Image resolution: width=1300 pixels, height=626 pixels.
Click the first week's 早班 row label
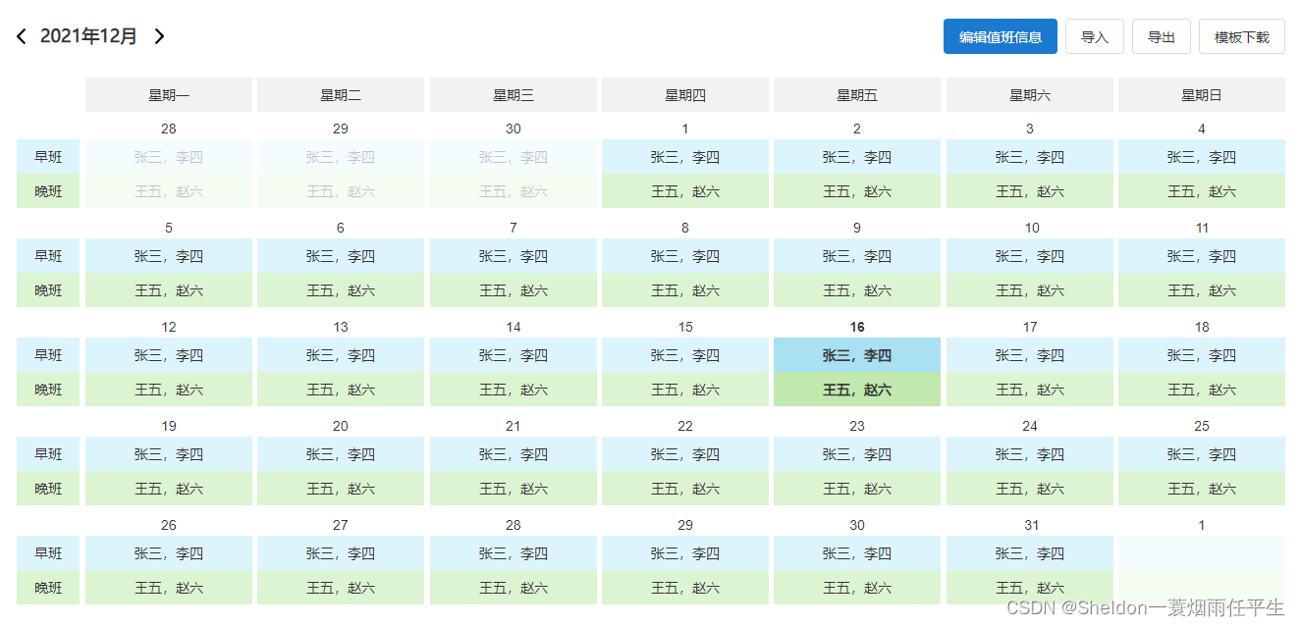pyautogui.click(x=48, y=157)
